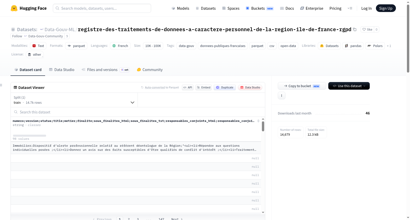Focus the Search this dataset field

pos(138,112)
